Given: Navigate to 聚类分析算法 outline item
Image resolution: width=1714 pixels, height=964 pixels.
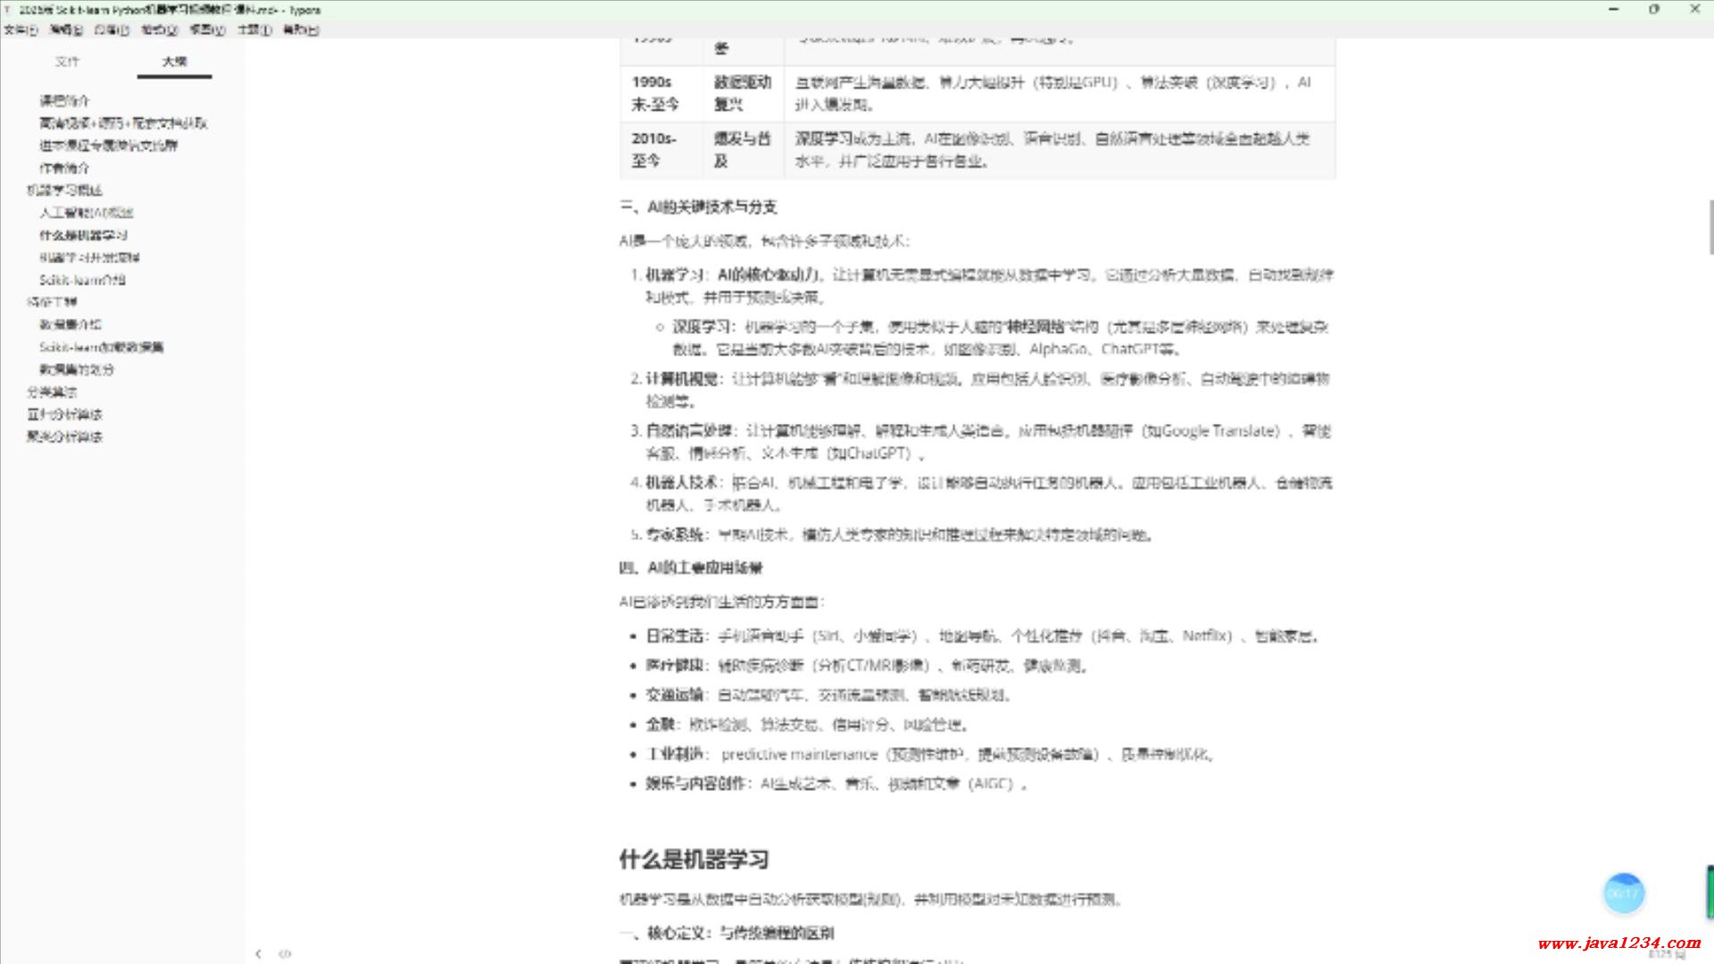Looking at the screenshot, I should [x=64, y=436].
